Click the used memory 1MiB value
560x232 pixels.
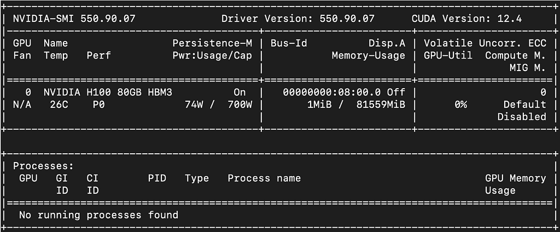[319, 105]
